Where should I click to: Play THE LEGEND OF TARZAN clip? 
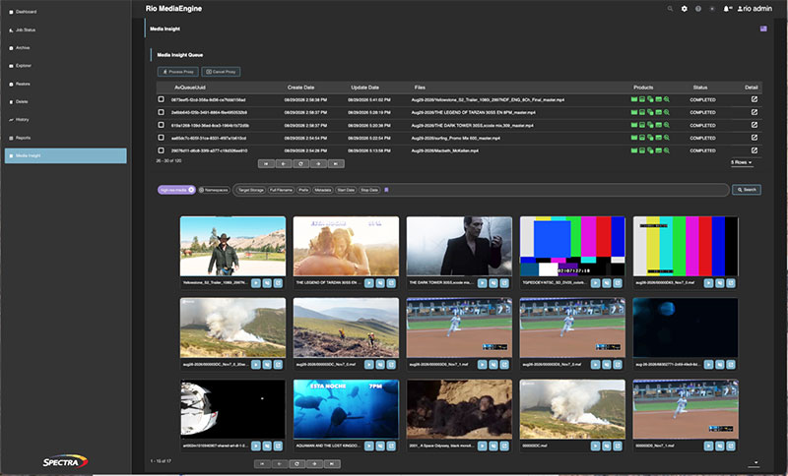[x=369, y=283]
